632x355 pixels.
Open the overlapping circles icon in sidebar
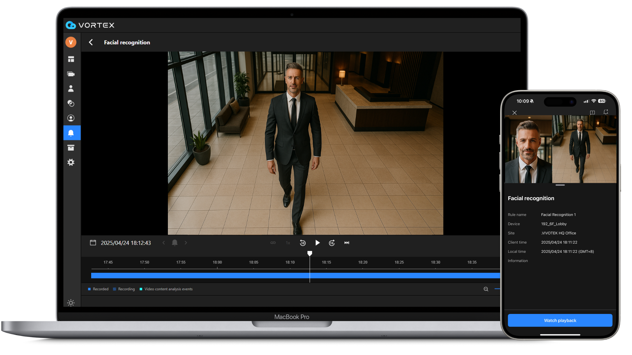click(x=71, y=103)
